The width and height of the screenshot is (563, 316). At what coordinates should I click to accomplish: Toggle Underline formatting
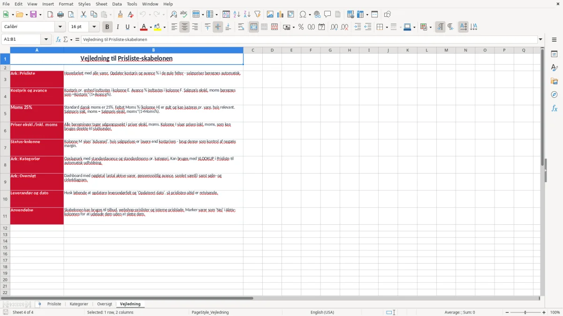click(x=127, y=27)
